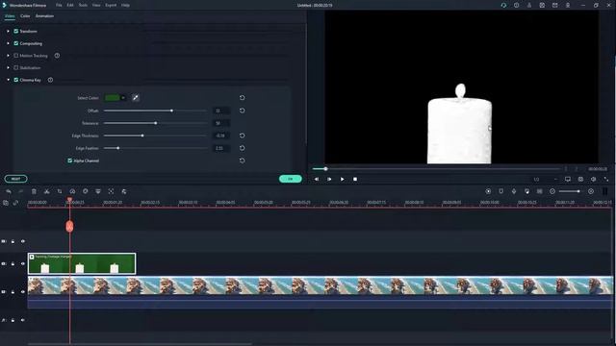Click the eyedropper color picker icon

pyautogui.click(x=136, y=98)
